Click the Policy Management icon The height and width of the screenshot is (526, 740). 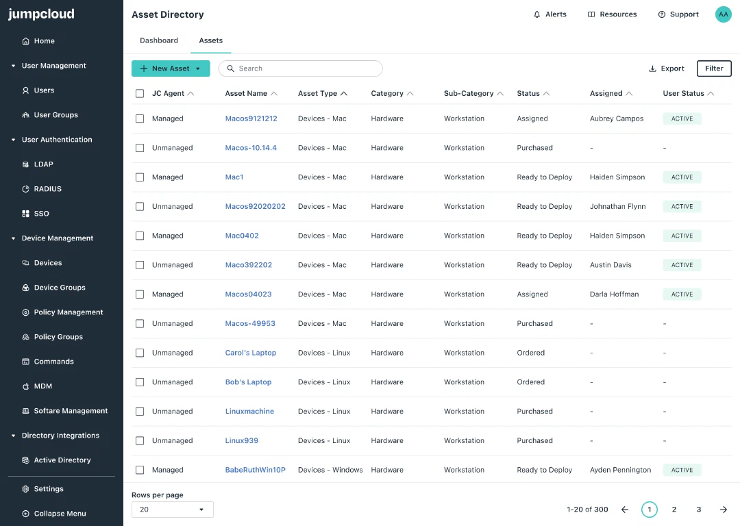tap(25, 312)
